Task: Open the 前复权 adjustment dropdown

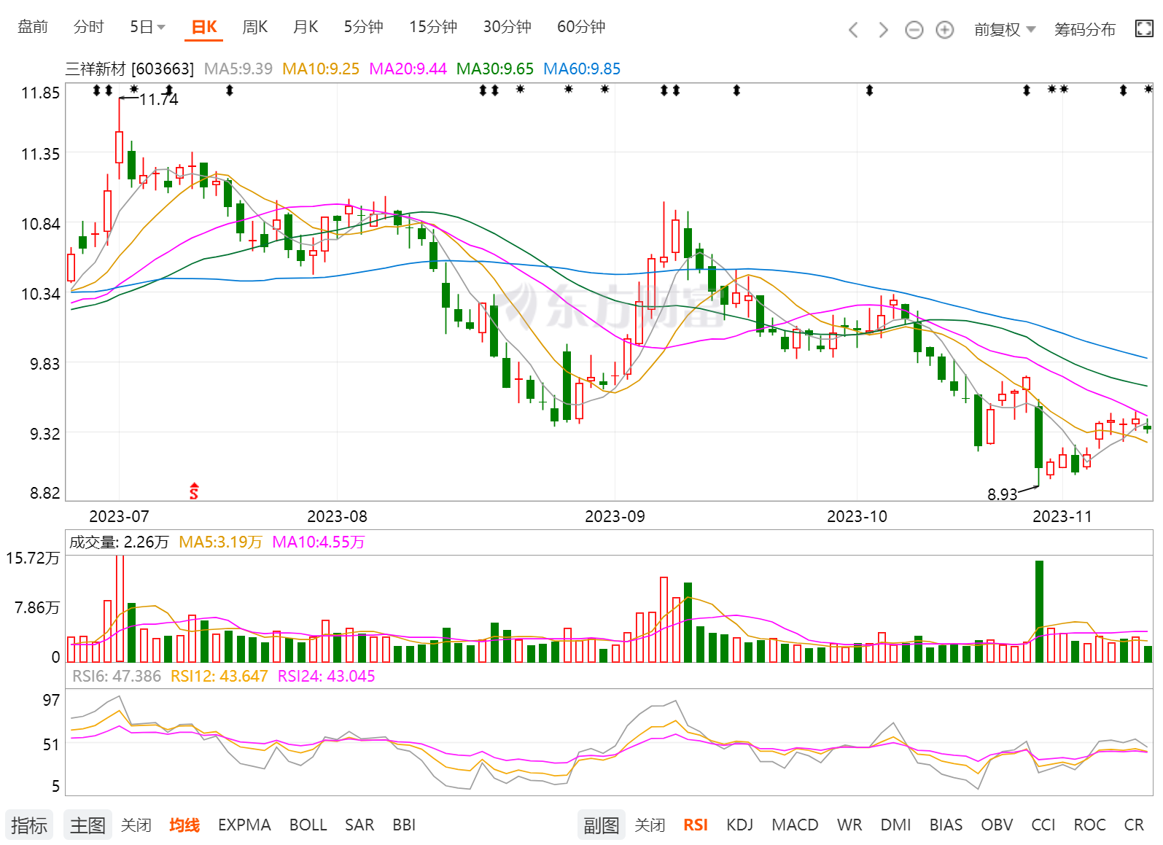Action: (1005, 29)
